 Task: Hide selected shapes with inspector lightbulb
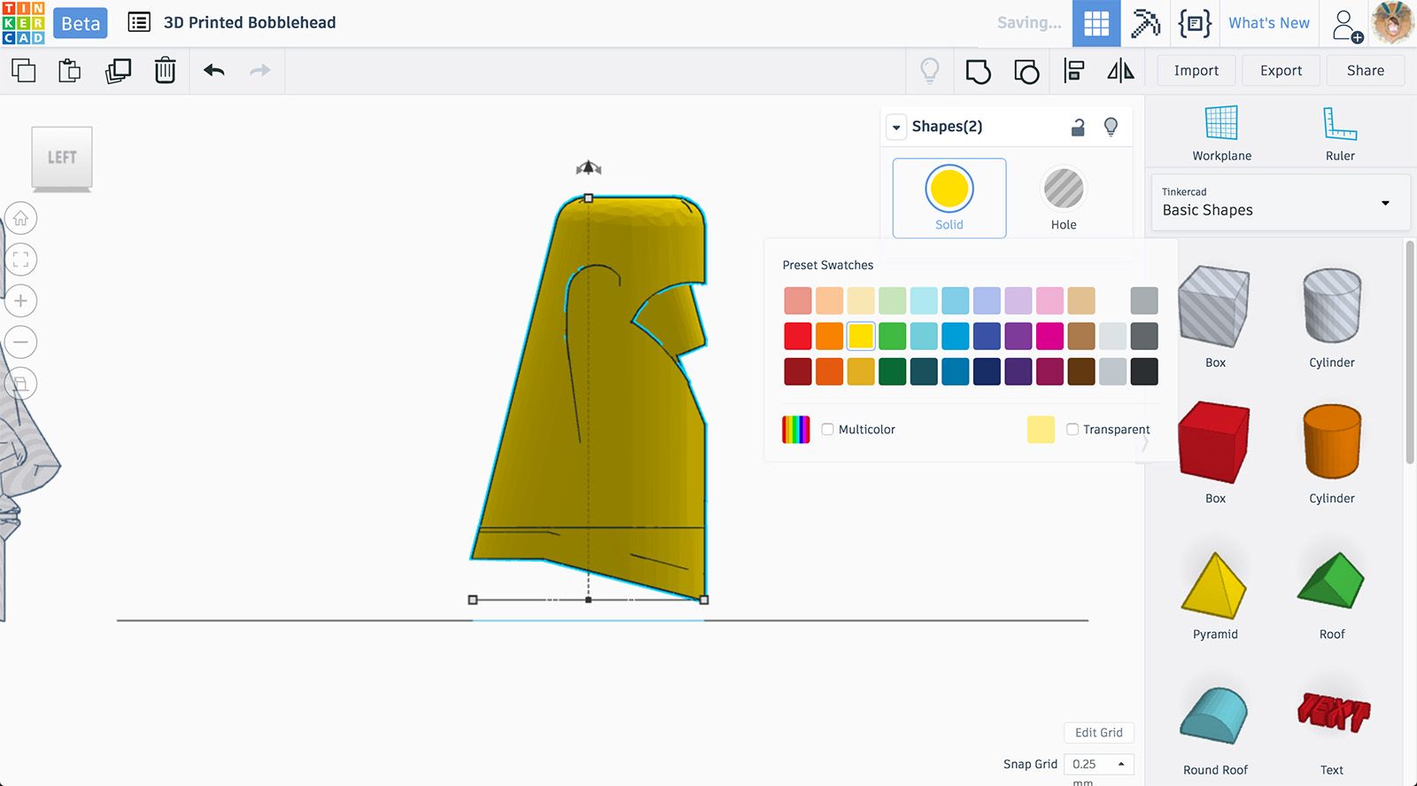click(1111, 127)
